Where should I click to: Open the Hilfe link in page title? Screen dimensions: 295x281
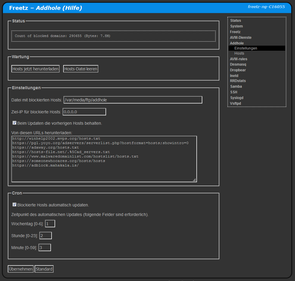tap(72, 8)
